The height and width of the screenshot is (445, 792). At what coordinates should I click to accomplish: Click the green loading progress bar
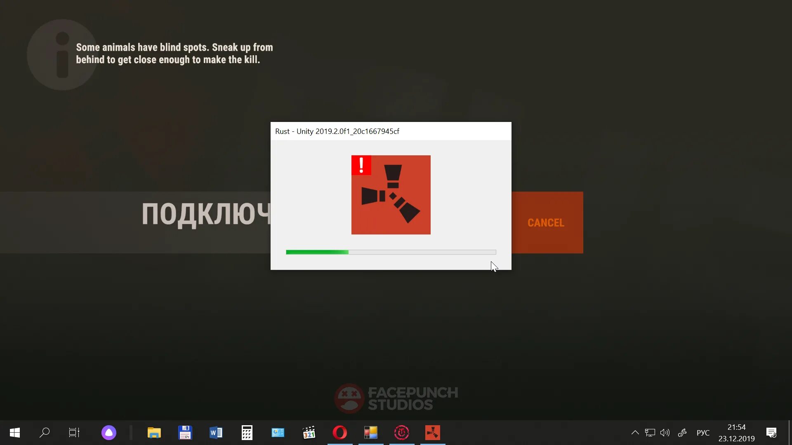coord(391,252)
